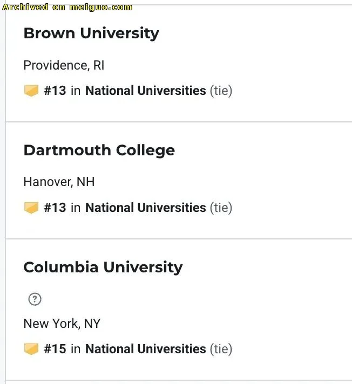The height and width of the screenshot is (384, 352).
Task: Click the yellow badge icon for Dartmouth College
Action: [x=31, y=208]
